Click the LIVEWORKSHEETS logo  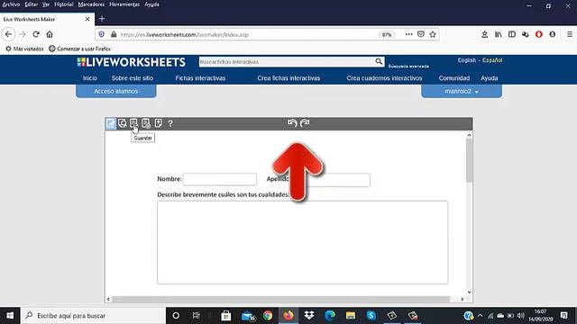(132, 62)
